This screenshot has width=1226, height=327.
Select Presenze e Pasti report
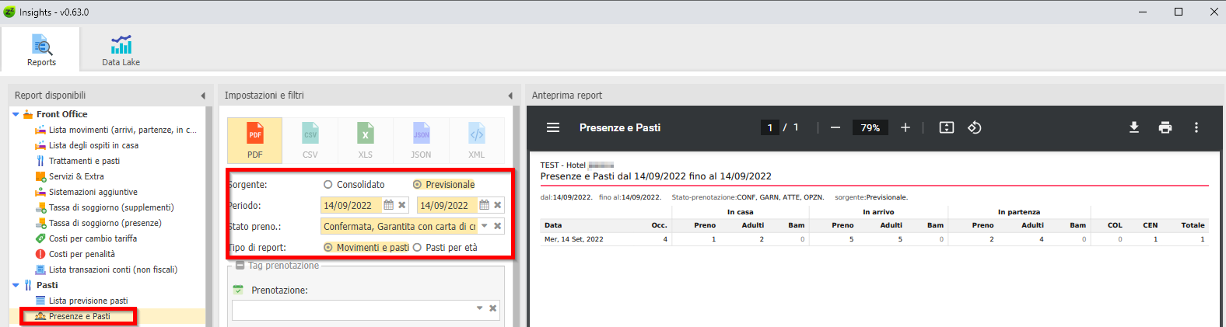[x=72, y=316]
